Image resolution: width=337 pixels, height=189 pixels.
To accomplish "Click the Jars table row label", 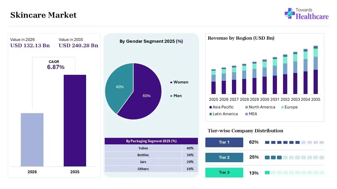I will coord(143,162).
